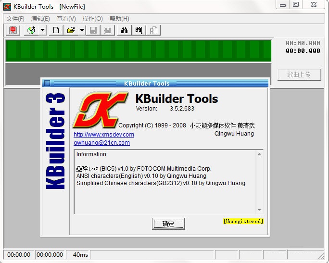Click the 00:00.00 status bar field
The width and height of the screenshot is (329, 263).
pos(19,255)
